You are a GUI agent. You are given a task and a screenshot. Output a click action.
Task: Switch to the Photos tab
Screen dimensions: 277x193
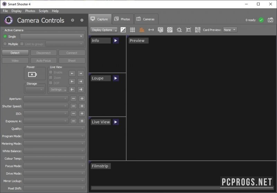[x=123, y=19]
